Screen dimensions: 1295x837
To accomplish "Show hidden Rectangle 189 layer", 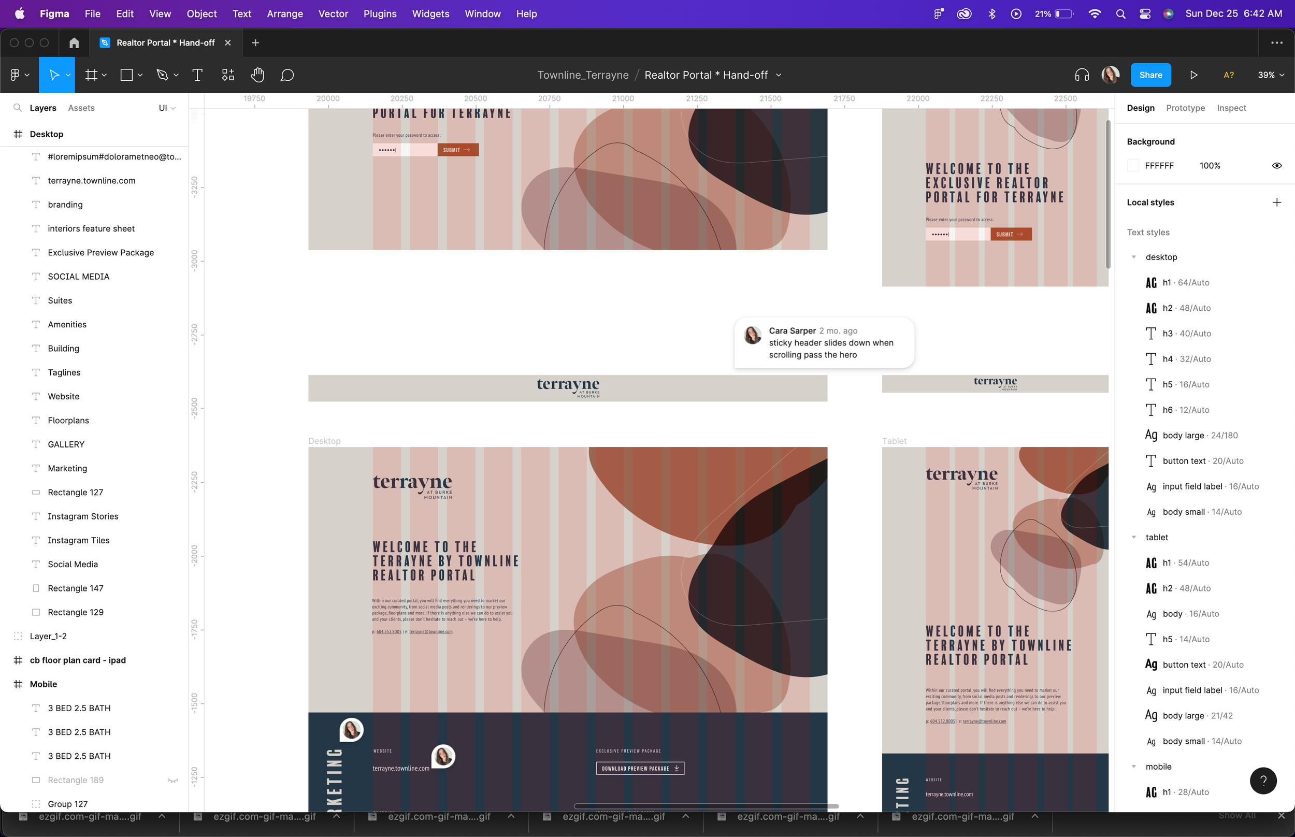I will tap(173, 781).
